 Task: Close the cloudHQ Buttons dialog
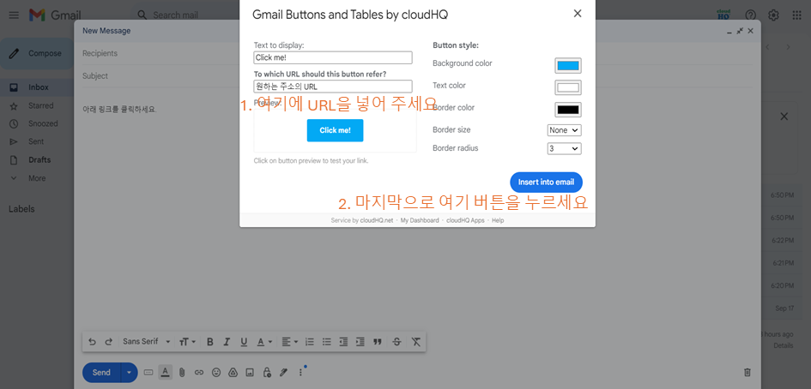coord(578,14)
